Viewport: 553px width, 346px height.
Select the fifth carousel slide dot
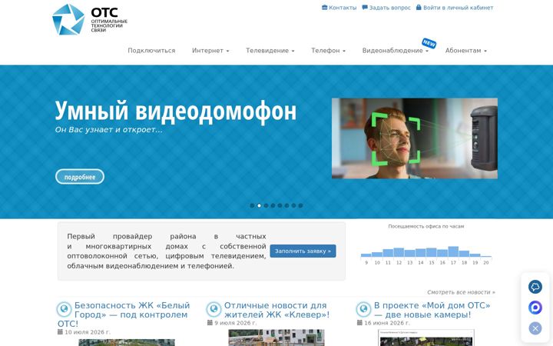pos(280,205)
